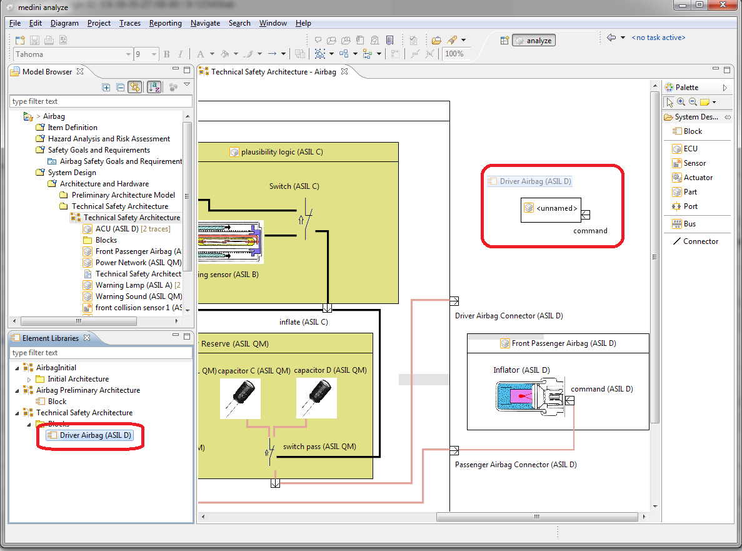Open the Reporting menu
Screen dimensions: 742x551
tap(165, 23)
